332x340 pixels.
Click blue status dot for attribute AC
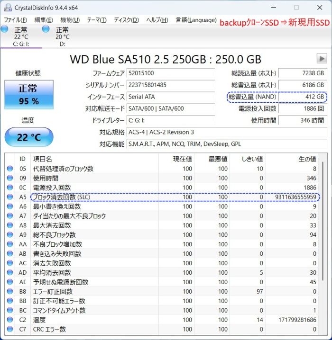[10, 263]
